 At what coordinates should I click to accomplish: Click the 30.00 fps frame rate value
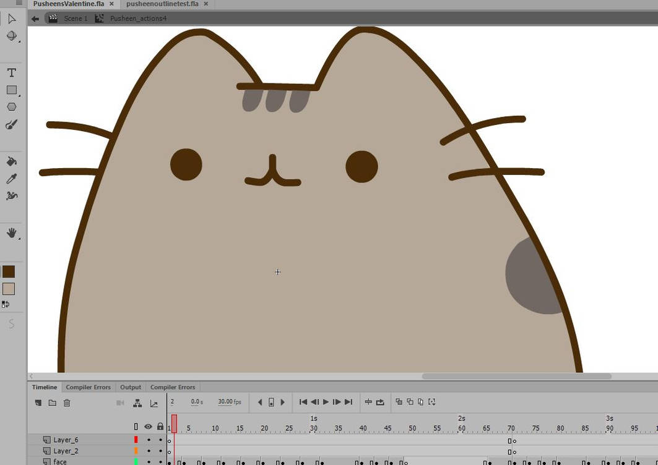coord(230,402)
